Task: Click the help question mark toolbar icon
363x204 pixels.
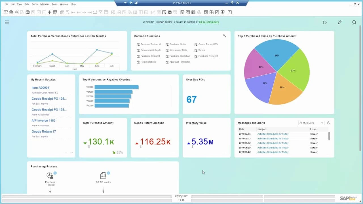Action: [x=230, y=12]
